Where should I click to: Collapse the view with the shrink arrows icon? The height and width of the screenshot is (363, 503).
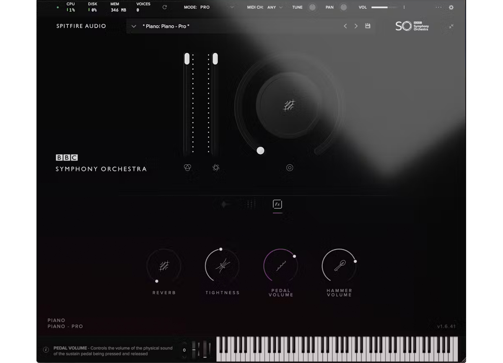451,26
